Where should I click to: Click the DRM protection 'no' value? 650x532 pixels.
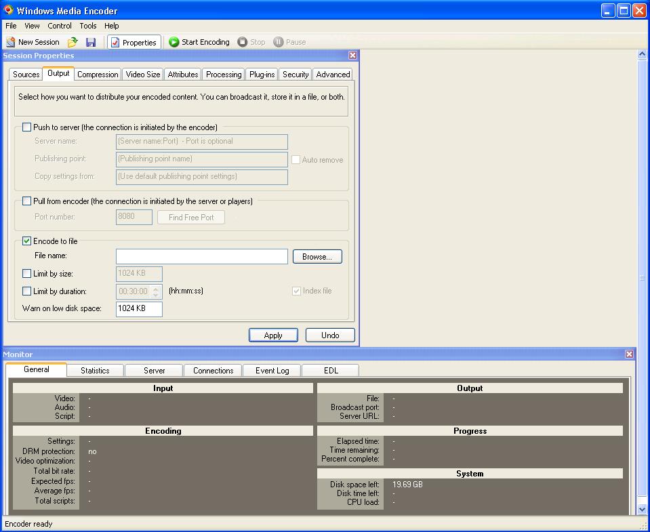click(92, 451)
